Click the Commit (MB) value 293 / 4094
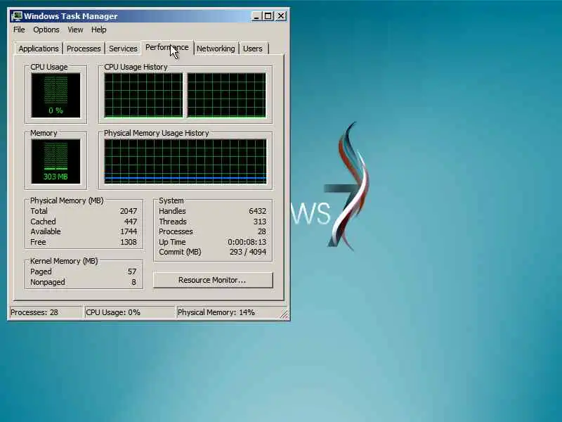The height and width of the screenshot is (422, 562). click(x=248, y=252)
